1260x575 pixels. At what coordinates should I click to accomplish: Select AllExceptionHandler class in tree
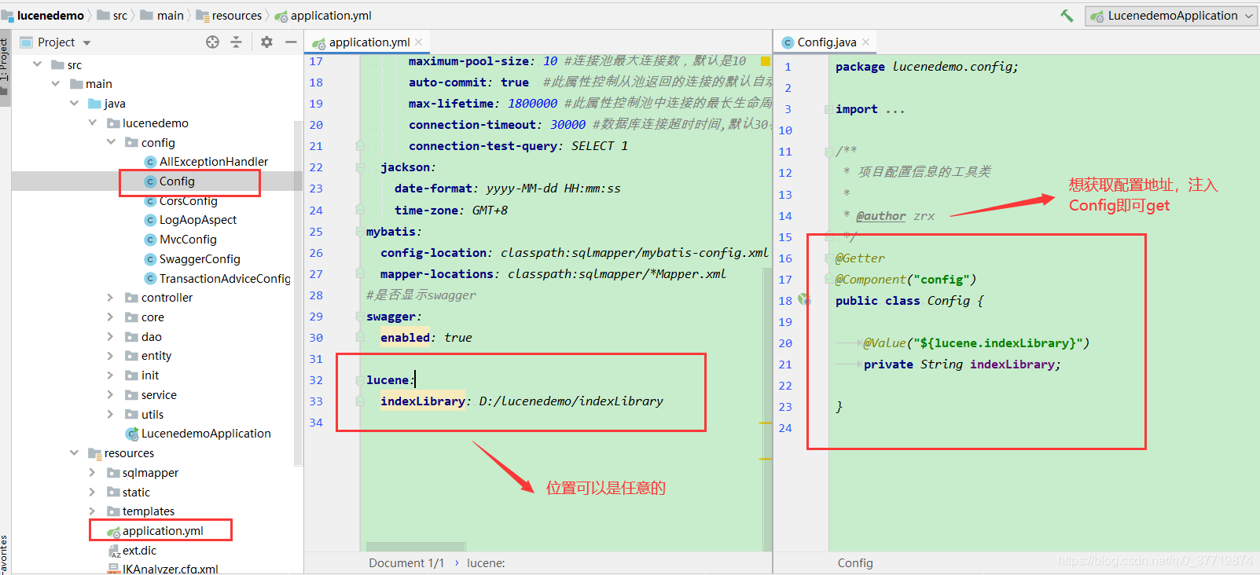pos(206,162)
